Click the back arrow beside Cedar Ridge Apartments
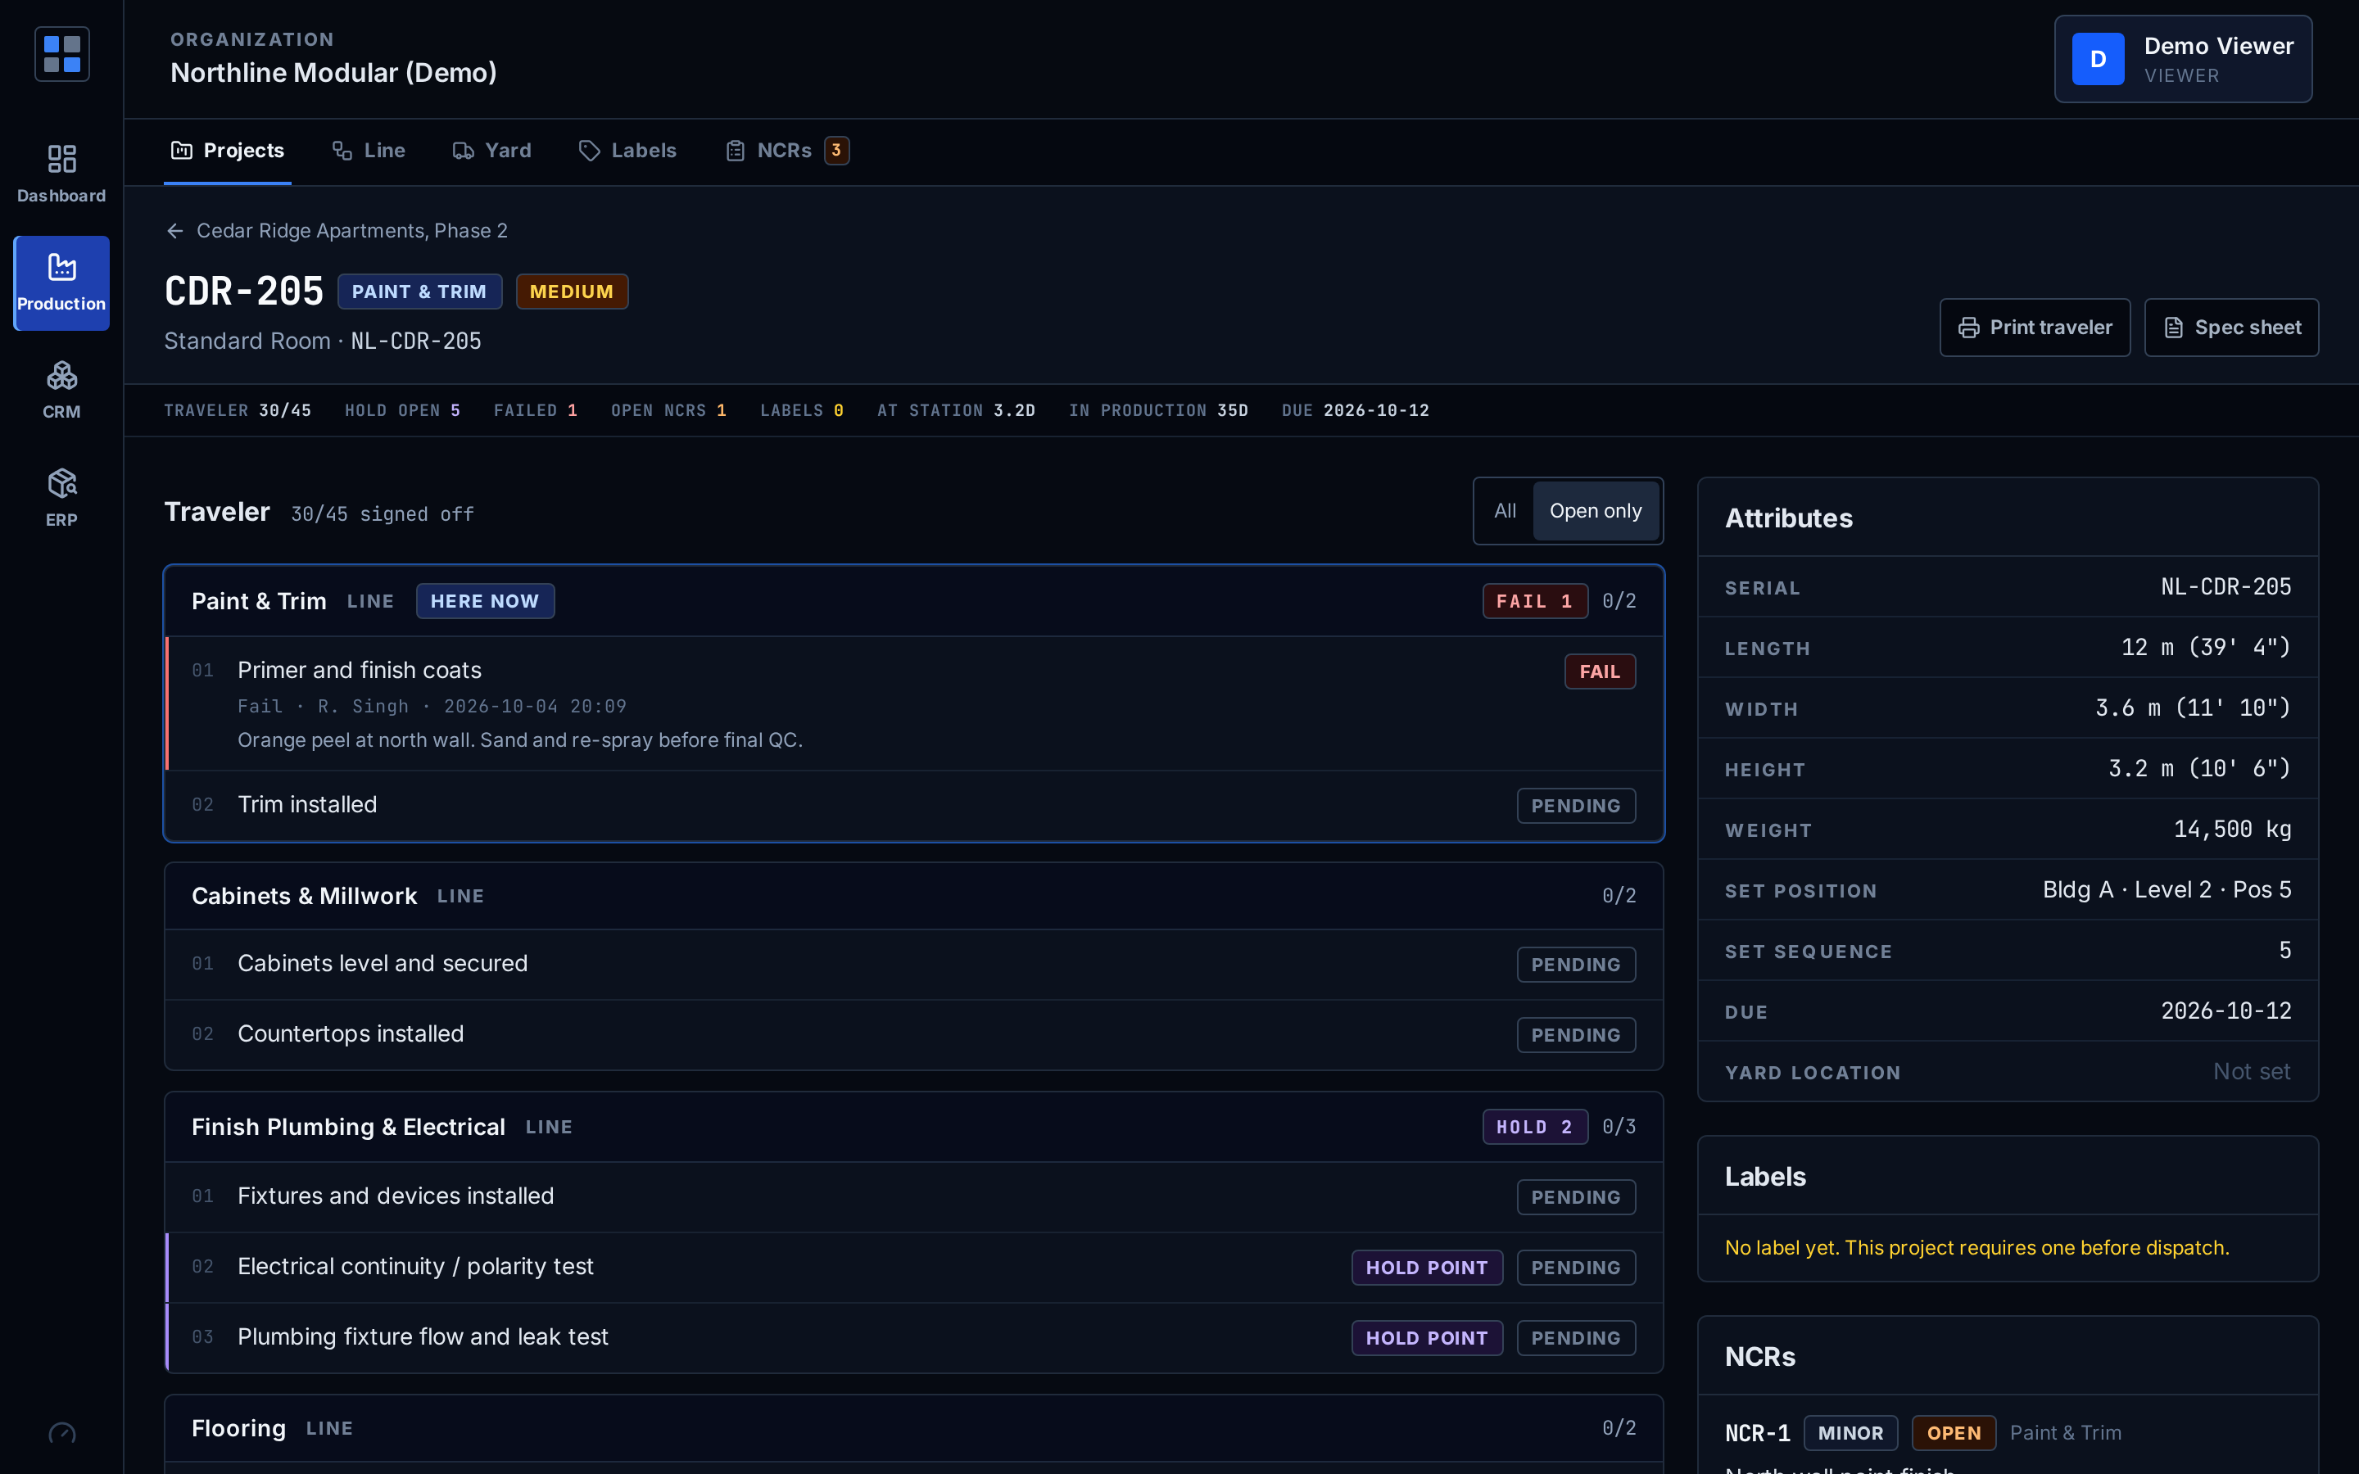The image size is (2359, 1474). coord(174,231)
